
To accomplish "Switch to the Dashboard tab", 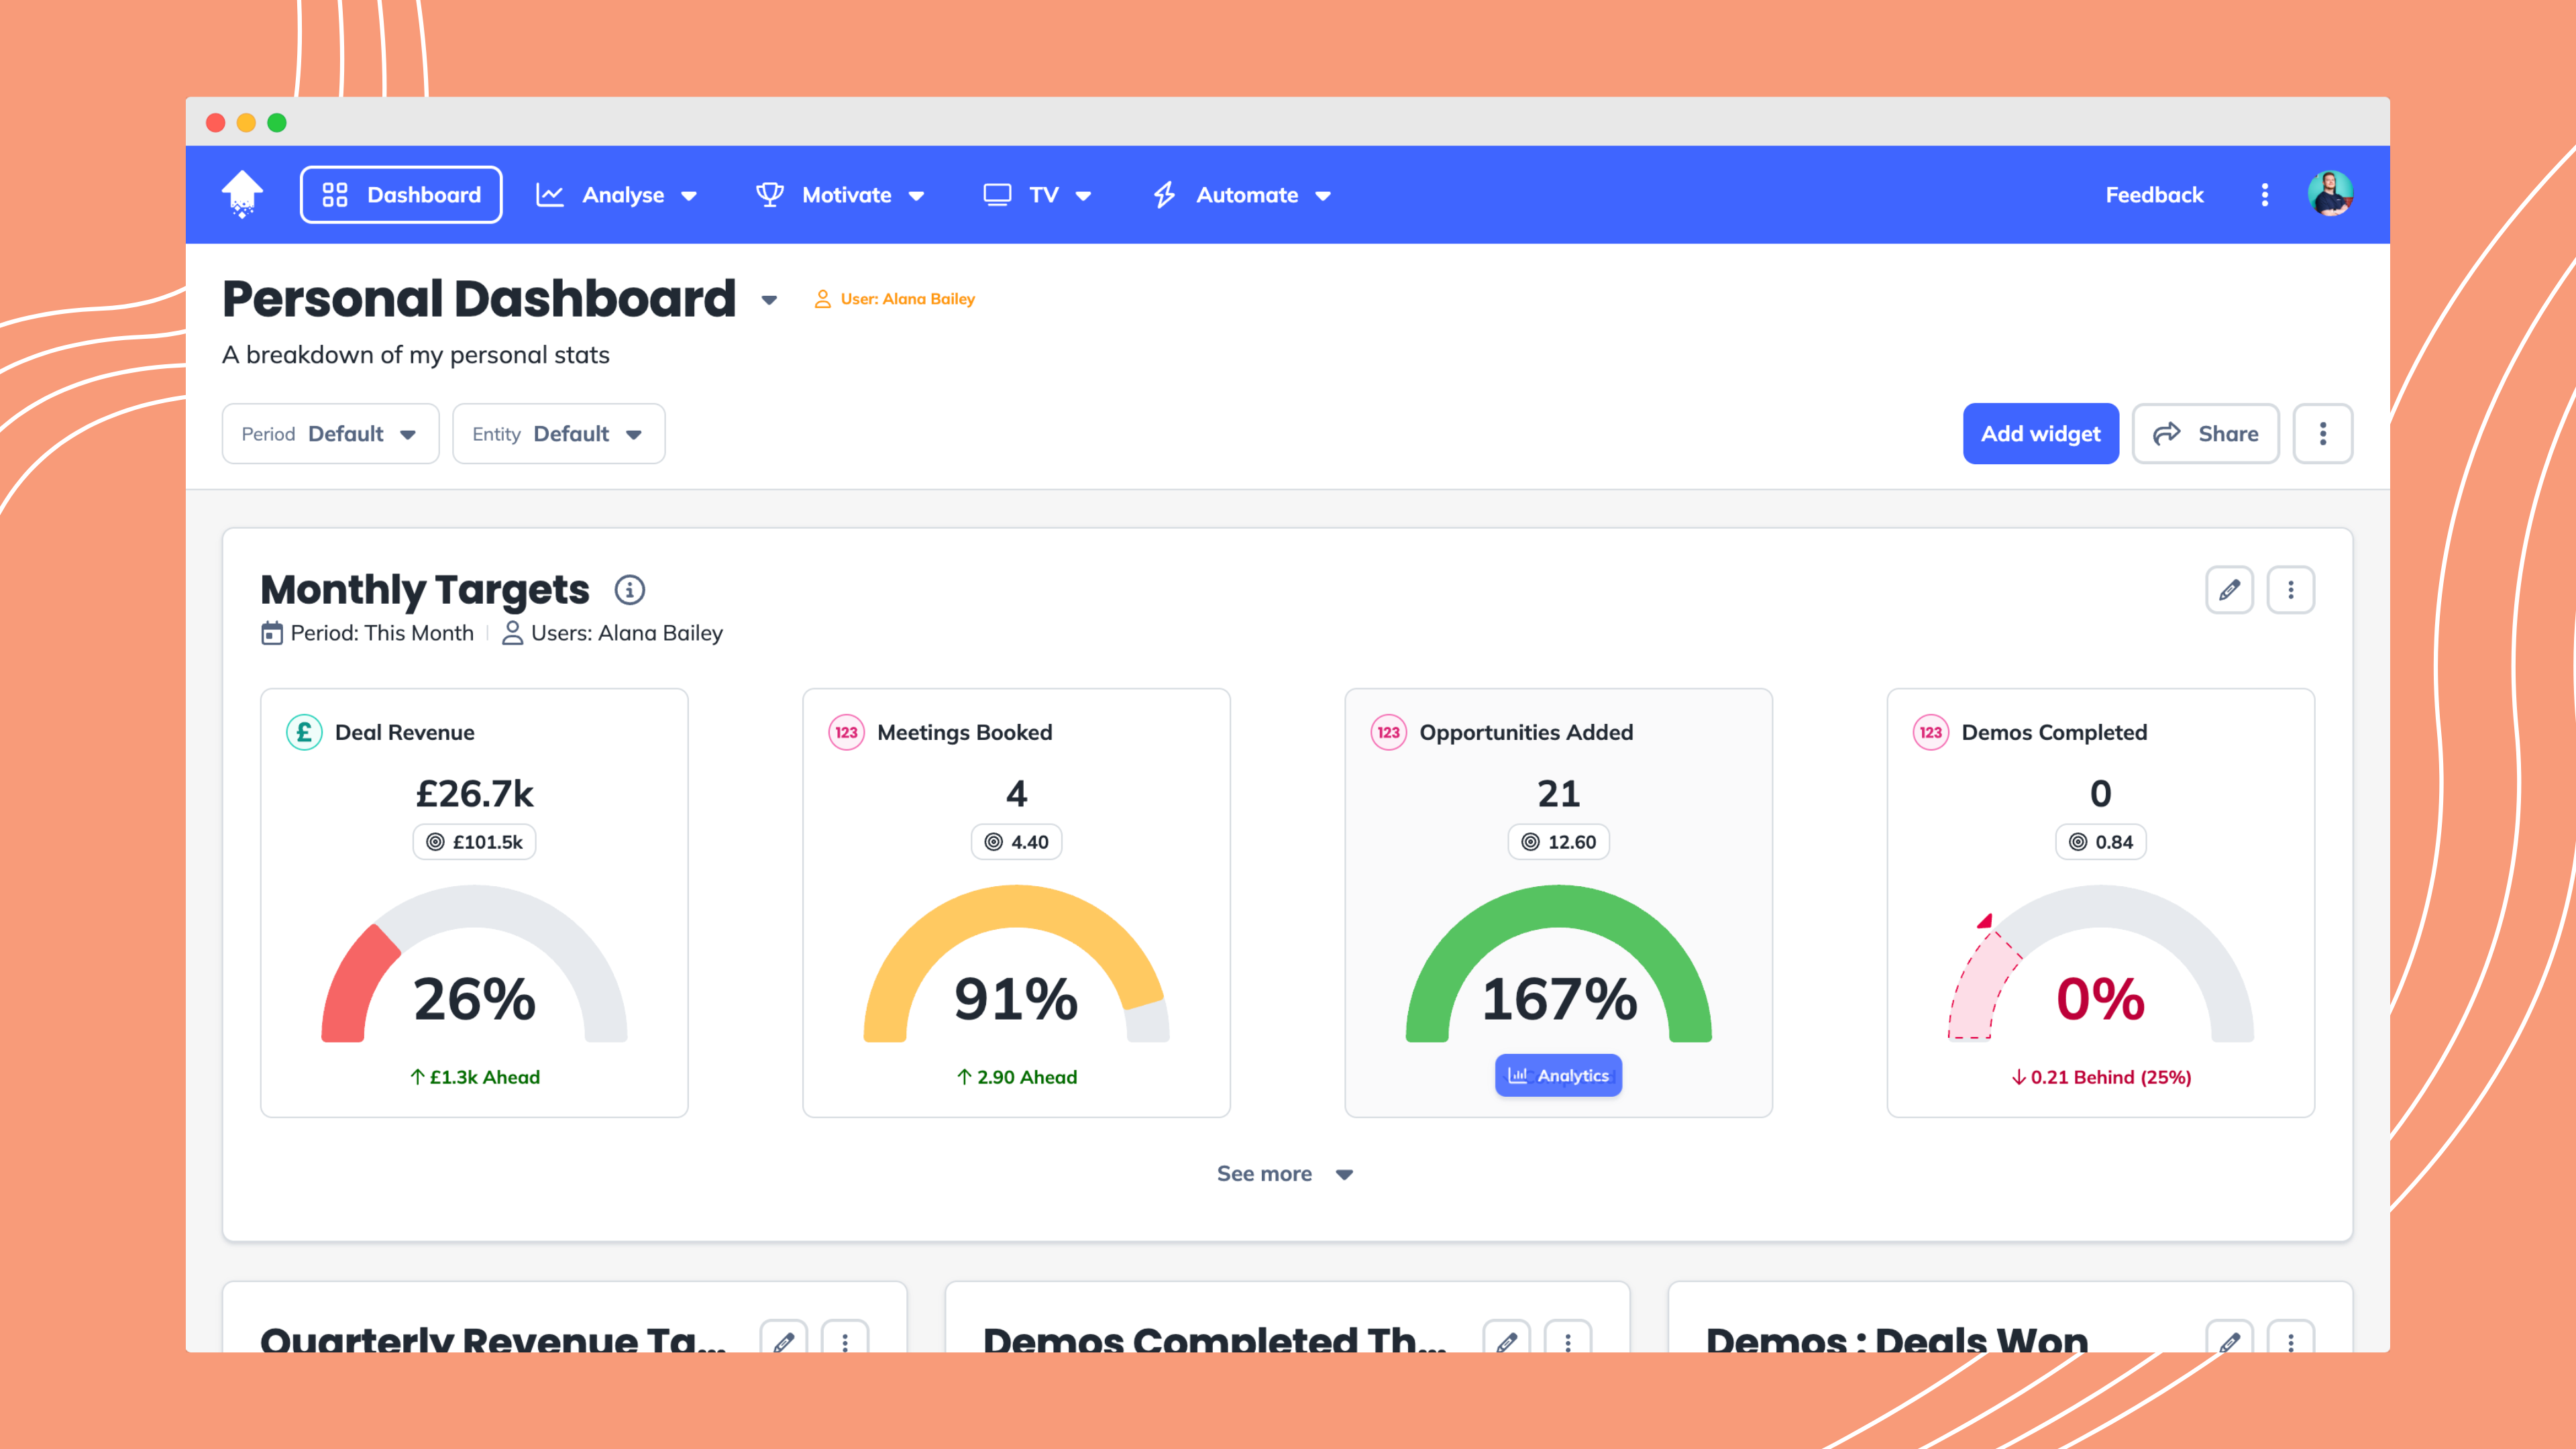I will click(400, 194).
